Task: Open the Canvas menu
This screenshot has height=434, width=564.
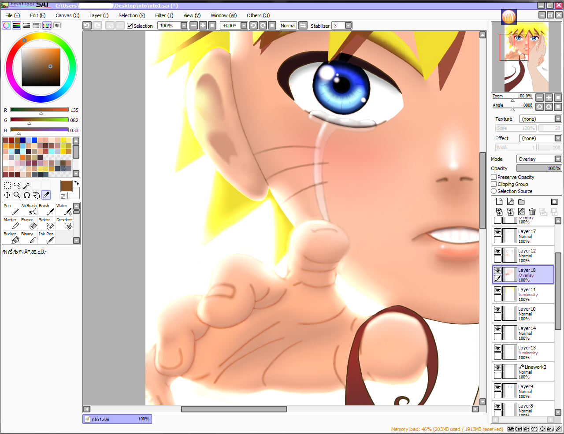Action: pyautogui.click(x=67, y=15)
